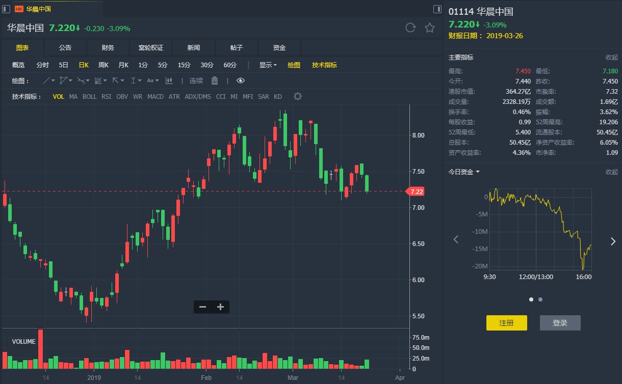Toggle drawings visibility eye icon

(241, 80)
